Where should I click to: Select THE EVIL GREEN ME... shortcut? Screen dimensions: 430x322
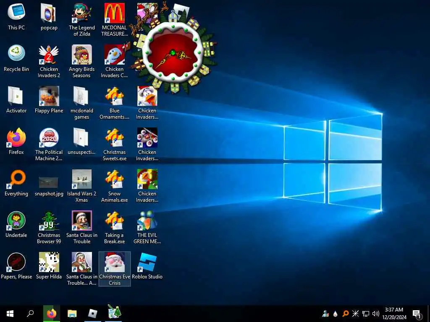click(147, 228)
